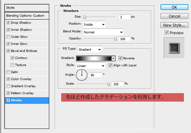Click the Opacity value field
This screenshot has width=191, height=133.
125,39
